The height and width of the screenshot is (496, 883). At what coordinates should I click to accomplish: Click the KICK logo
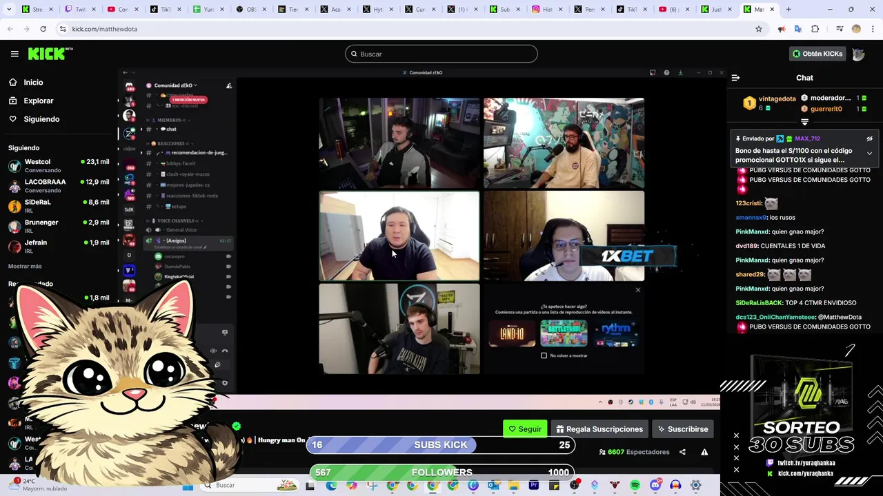coord(50,54)
